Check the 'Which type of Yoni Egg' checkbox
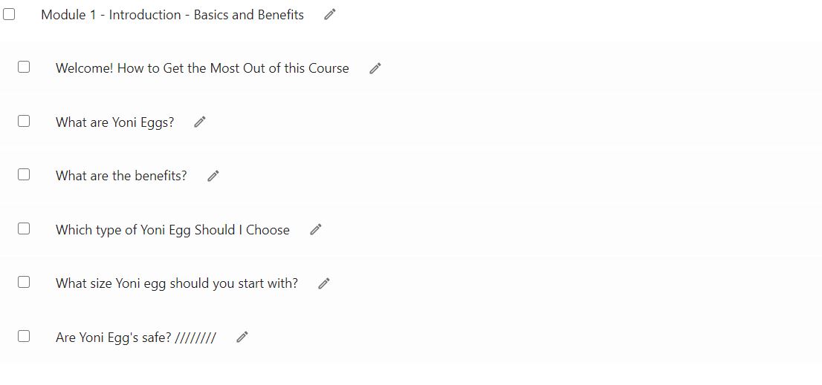 24,228
